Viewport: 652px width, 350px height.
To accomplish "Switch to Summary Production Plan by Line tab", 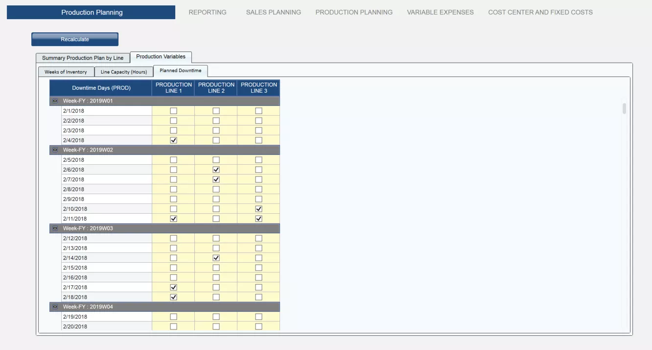I will click(x=83, y=58).
